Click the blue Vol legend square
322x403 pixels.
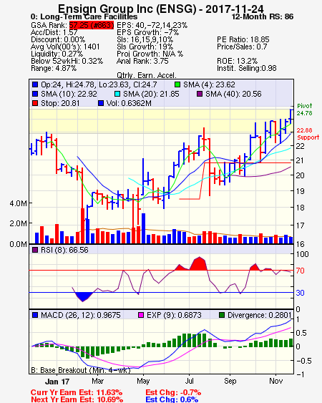pos(101,103)
